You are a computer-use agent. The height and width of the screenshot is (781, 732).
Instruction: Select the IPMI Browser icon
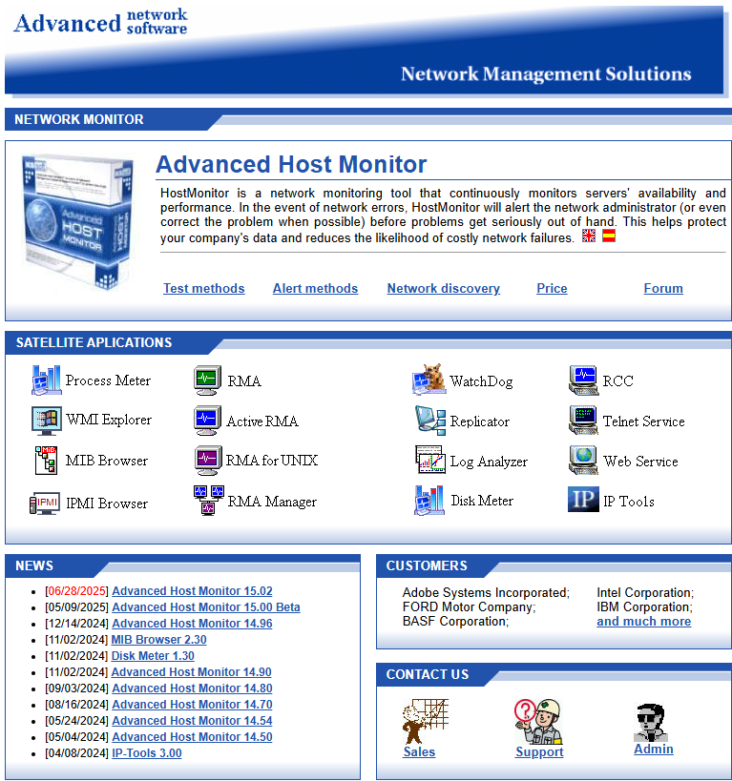point(45,504)
